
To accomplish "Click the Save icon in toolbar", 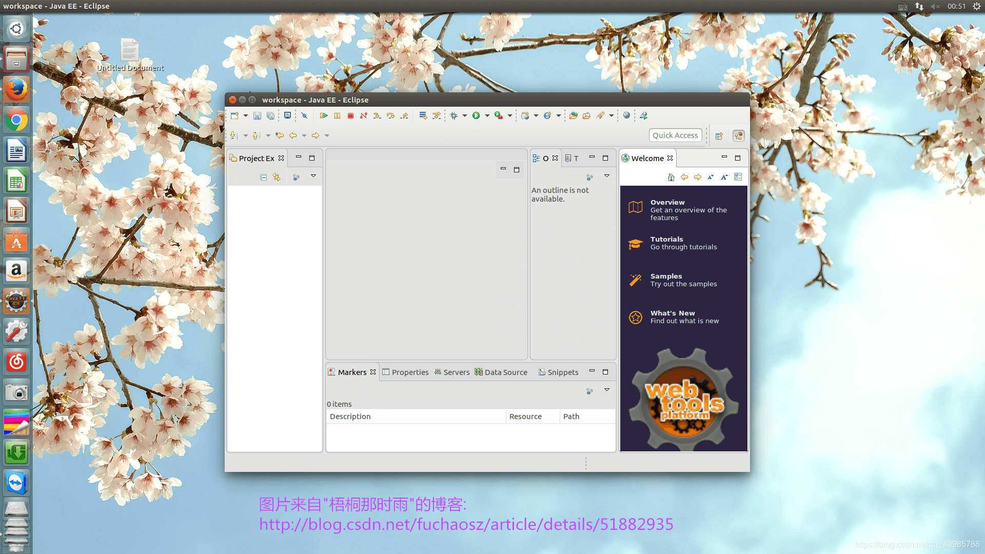I will (257, 115).
